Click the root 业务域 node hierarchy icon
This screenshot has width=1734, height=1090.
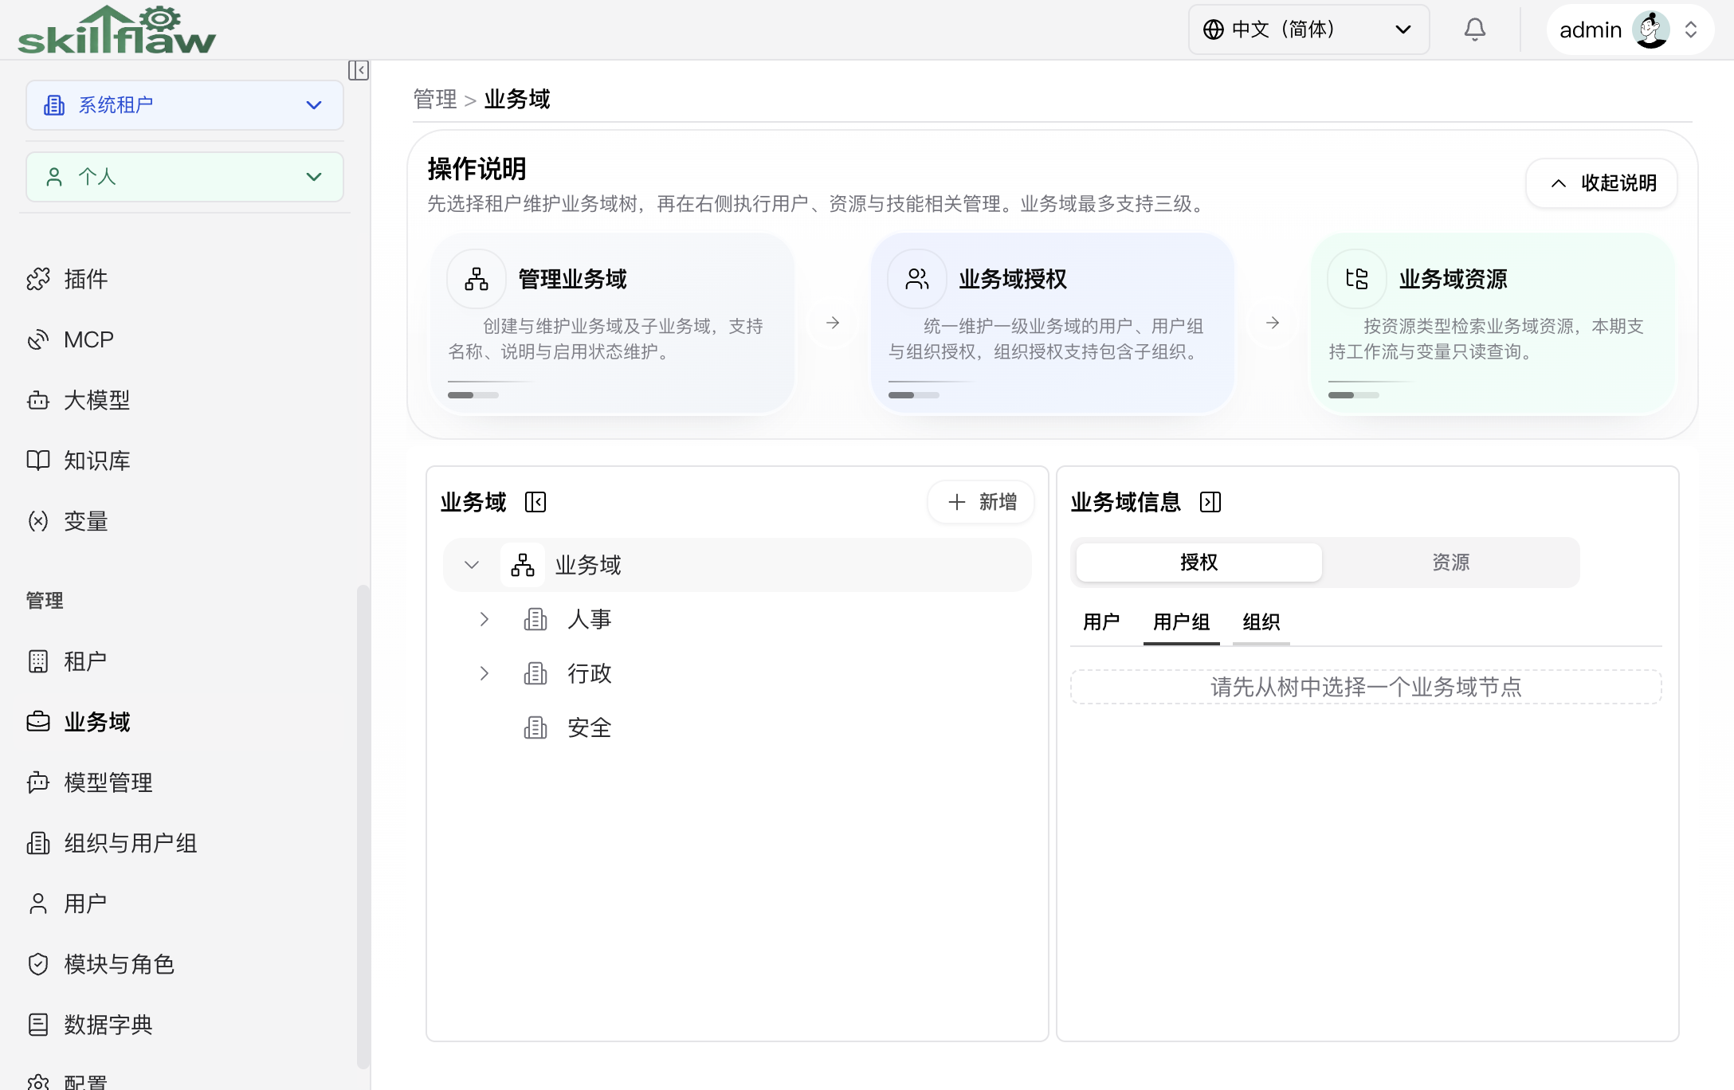[x=523, y=565]
